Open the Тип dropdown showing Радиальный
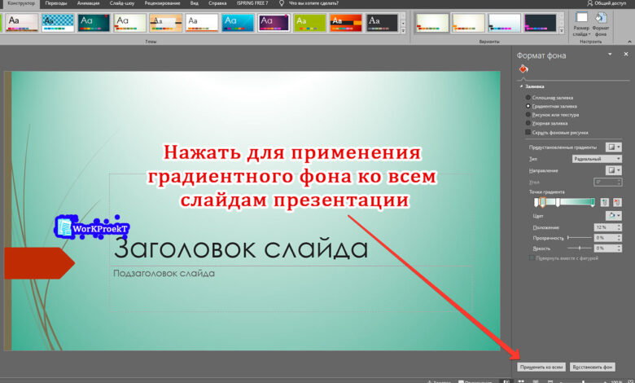Screen dimensions: 635x383 [597, 158]
